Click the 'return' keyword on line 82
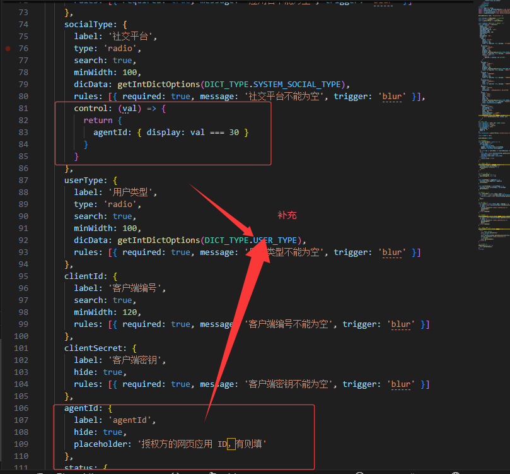510x474 pixels. (98, 120)
